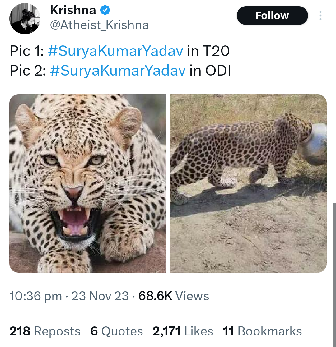Viewport: 336px width, 347px height.
Task: Enlarge the leopard with pot-stuck head photo
Action: tap(248, 183)
